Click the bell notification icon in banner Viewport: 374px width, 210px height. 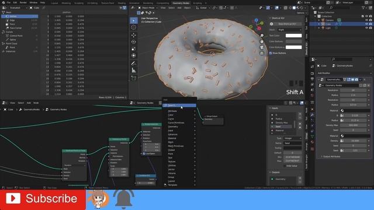[x=124, y=199]
